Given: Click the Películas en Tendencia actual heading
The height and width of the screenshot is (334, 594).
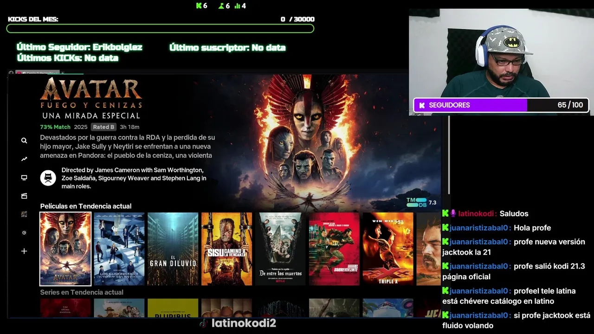Looking at the screenshot, I should [x=86, y=206].
